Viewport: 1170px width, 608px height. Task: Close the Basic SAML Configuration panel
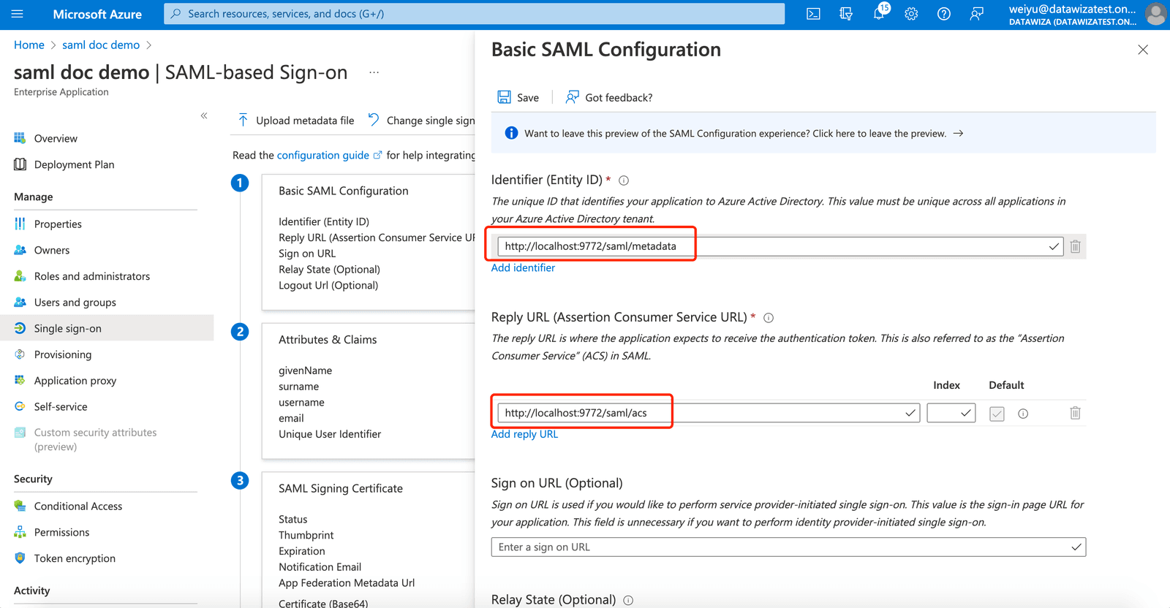click(1143, 50)
